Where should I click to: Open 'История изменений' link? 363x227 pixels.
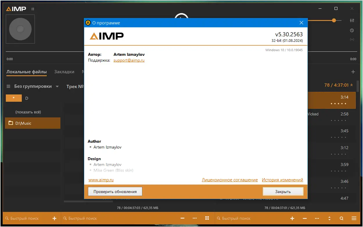tap(283, 180)
